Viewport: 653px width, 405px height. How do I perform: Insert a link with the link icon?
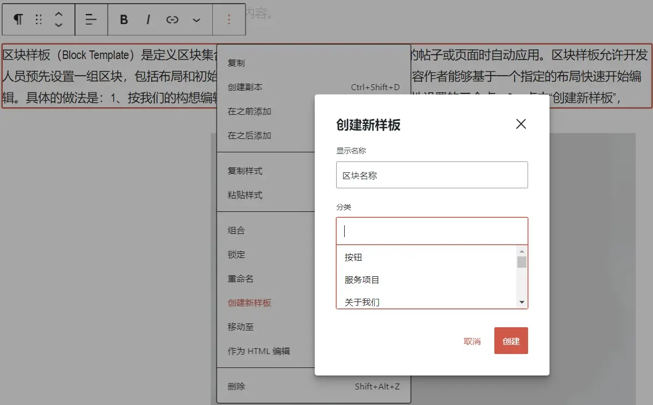[172, 19]
